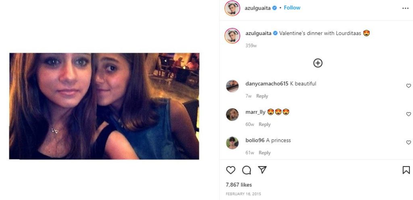Load more comments with plus circle
The image size is (413, 200).
coord(318,63)
